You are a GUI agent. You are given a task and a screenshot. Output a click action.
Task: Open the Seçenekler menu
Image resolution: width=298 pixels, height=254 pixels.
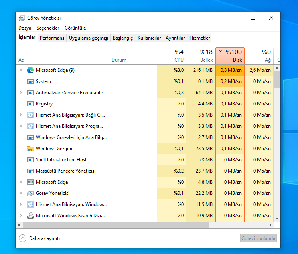(x=48, y=28)
